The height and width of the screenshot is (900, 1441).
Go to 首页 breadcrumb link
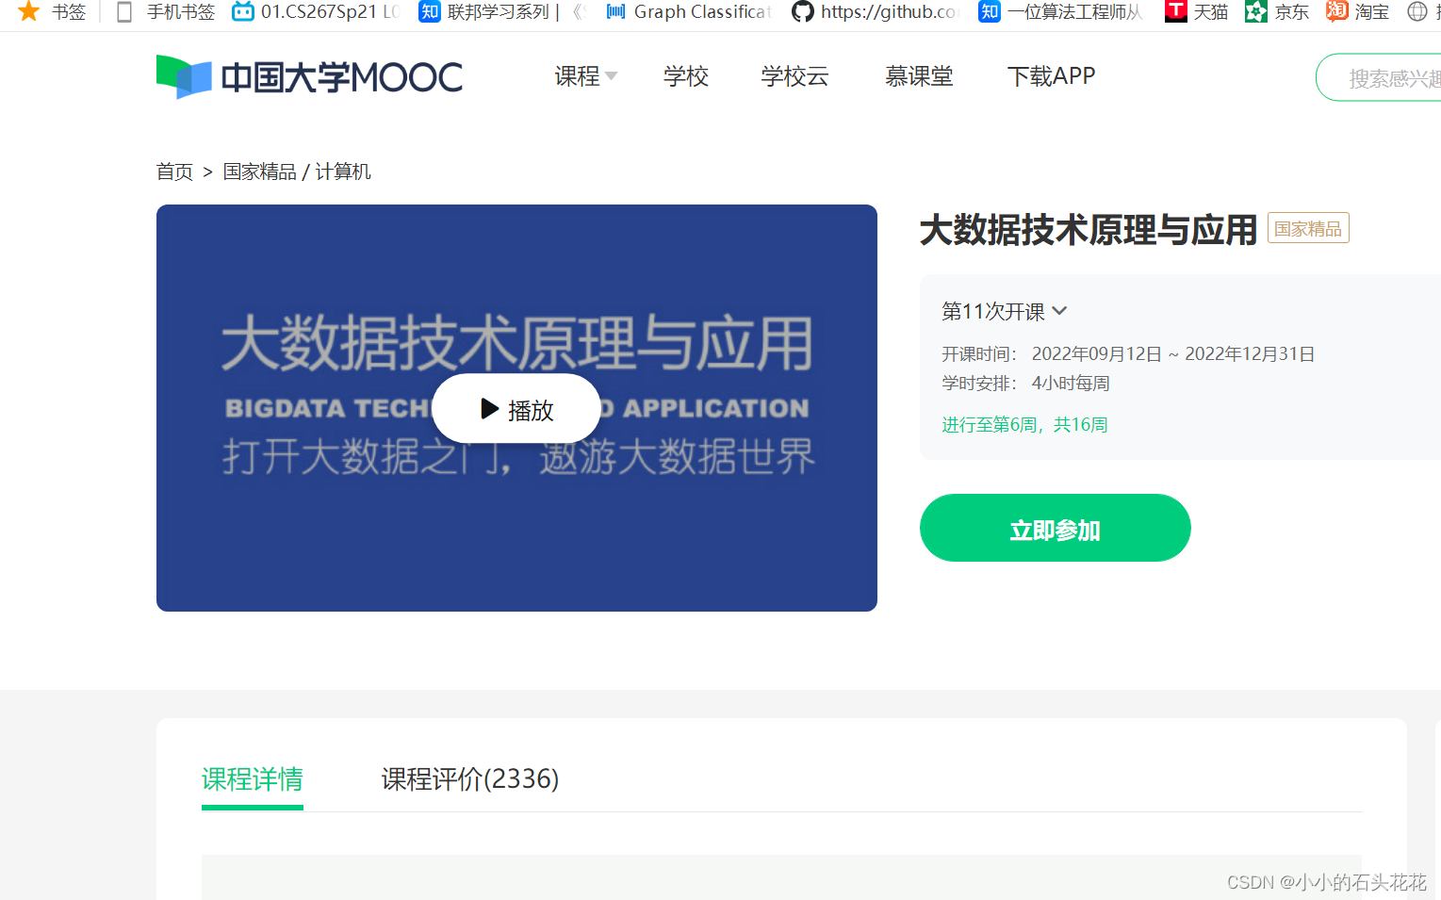[x=174, y=172]
